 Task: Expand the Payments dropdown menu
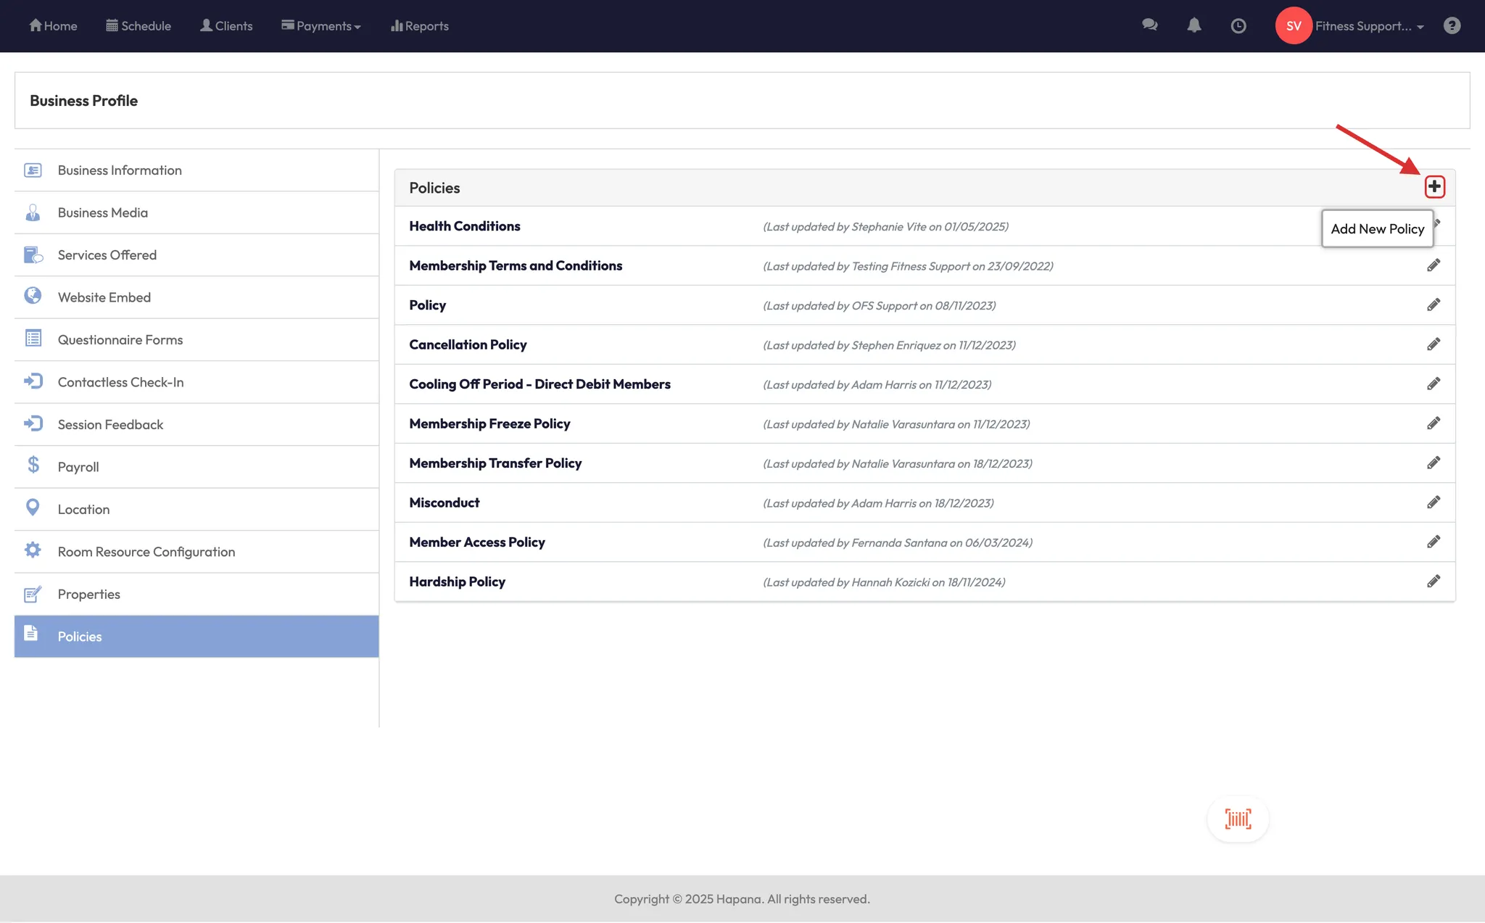pos(321,26)
